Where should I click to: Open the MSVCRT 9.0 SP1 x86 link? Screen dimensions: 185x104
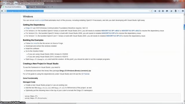point(110,31)
